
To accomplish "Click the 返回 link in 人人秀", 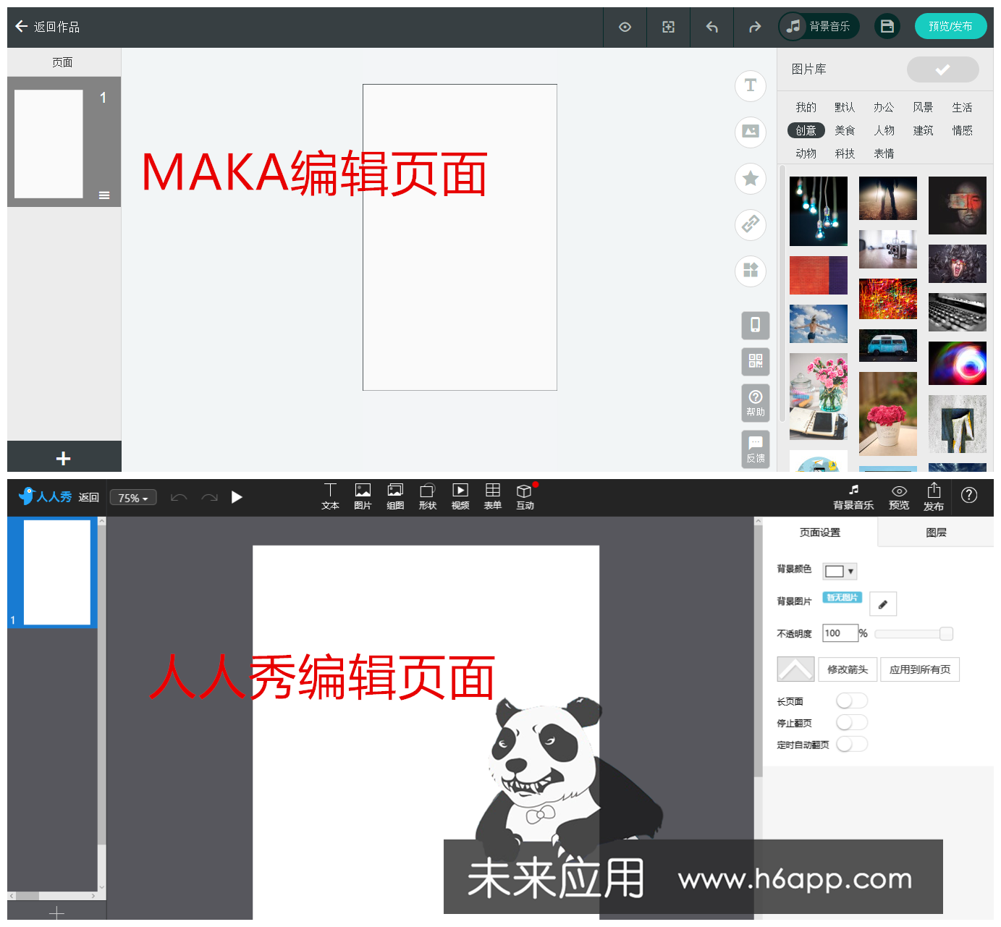I will click(88, 497).
